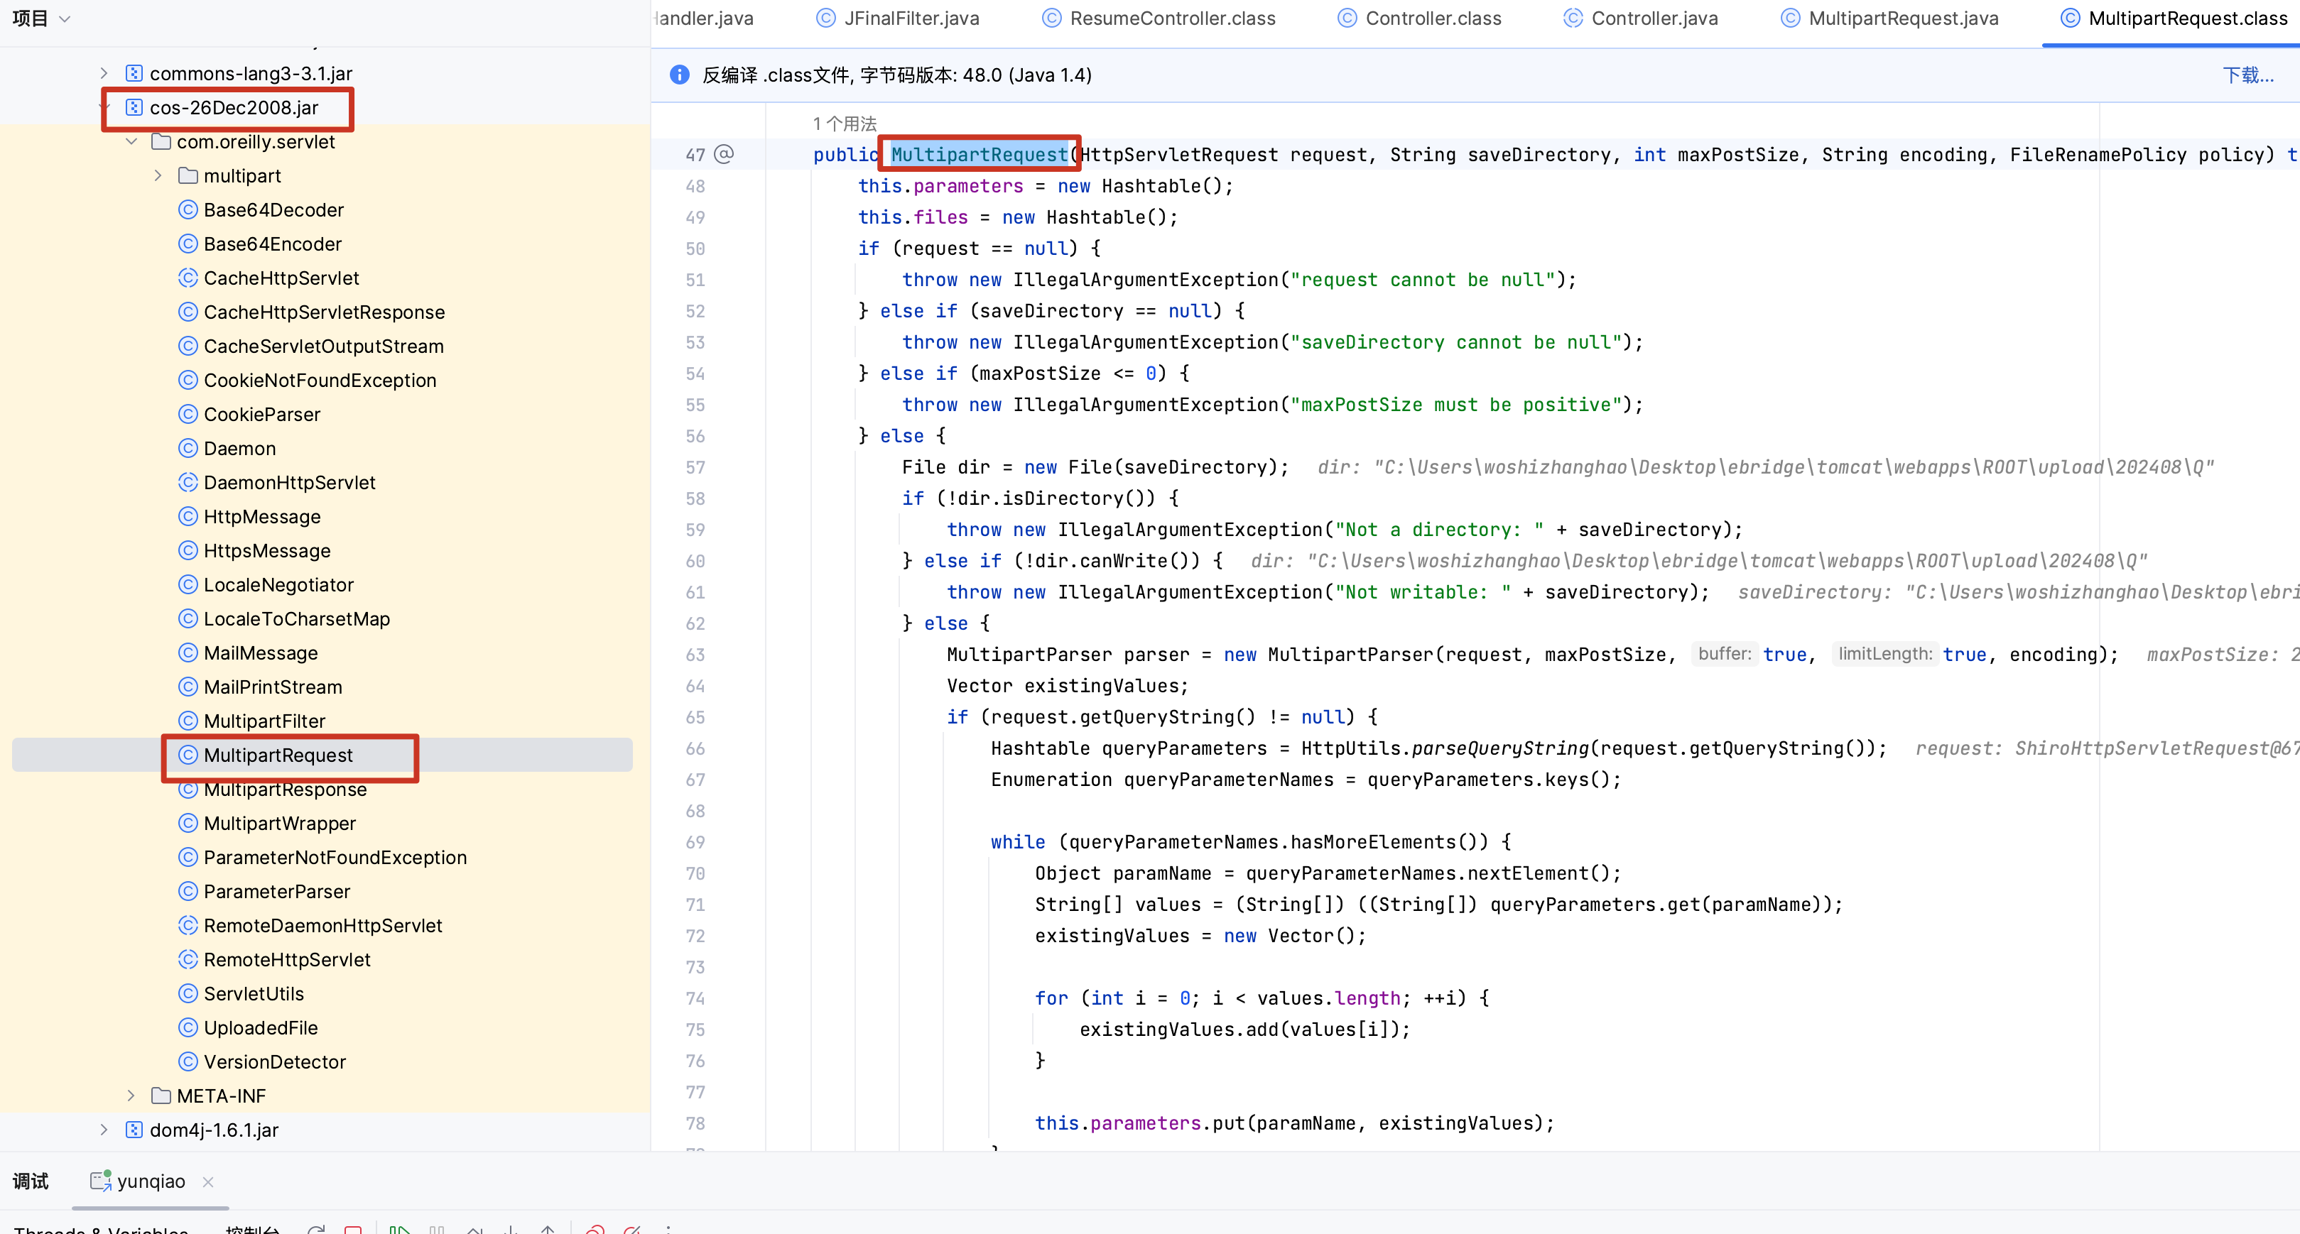Open the 项目 view dropdown
Image resolution: width=2300 pixels, height=1234 pixels.
tap(65, 18)
